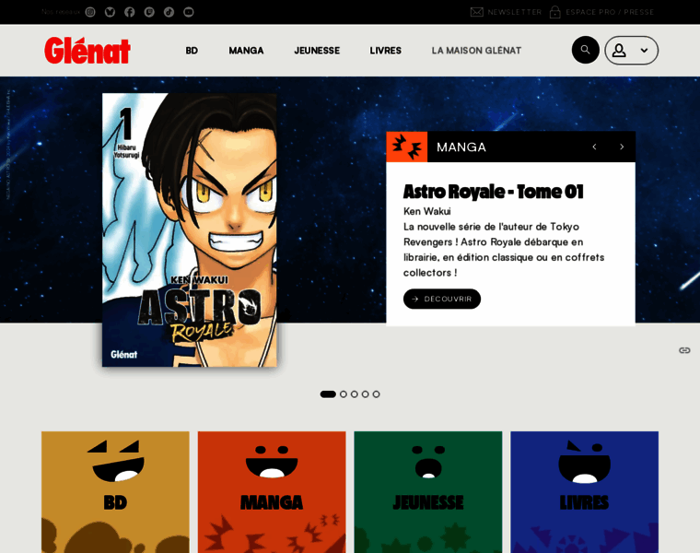
Task: Open the green JEUNESSE category card
Action: click(428, 492)
